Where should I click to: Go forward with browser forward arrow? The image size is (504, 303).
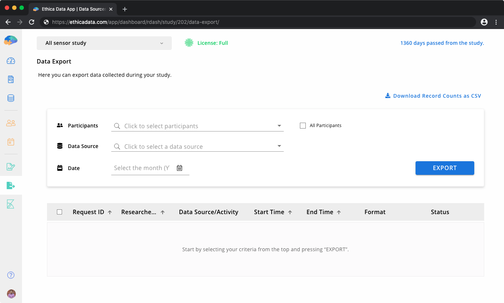[20, 22]
